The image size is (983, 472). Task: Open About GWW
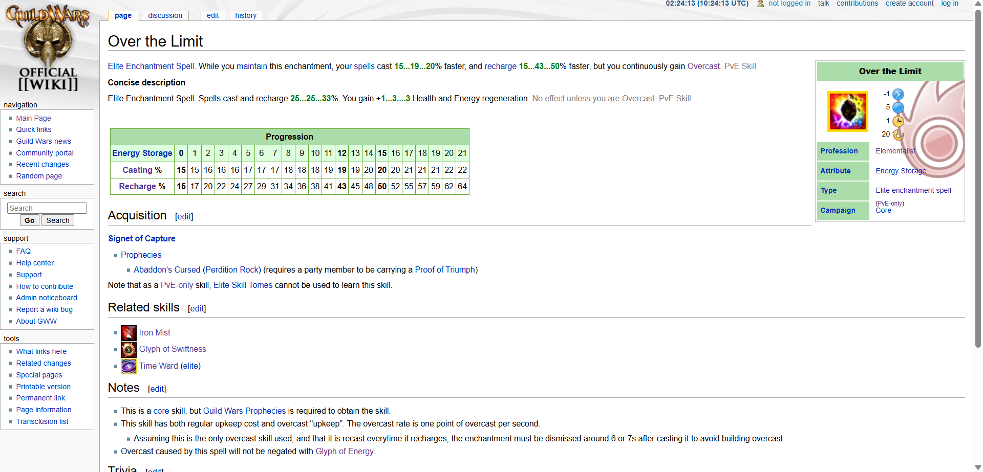tap(36, 321)
